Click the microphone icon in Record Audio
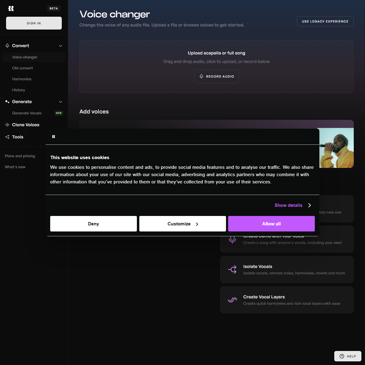Image resolution: width=365 pixels, height=365 pixels. point(201,76)
